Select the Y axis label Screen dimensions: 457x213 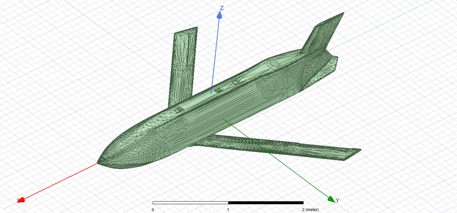pos(338,201)
